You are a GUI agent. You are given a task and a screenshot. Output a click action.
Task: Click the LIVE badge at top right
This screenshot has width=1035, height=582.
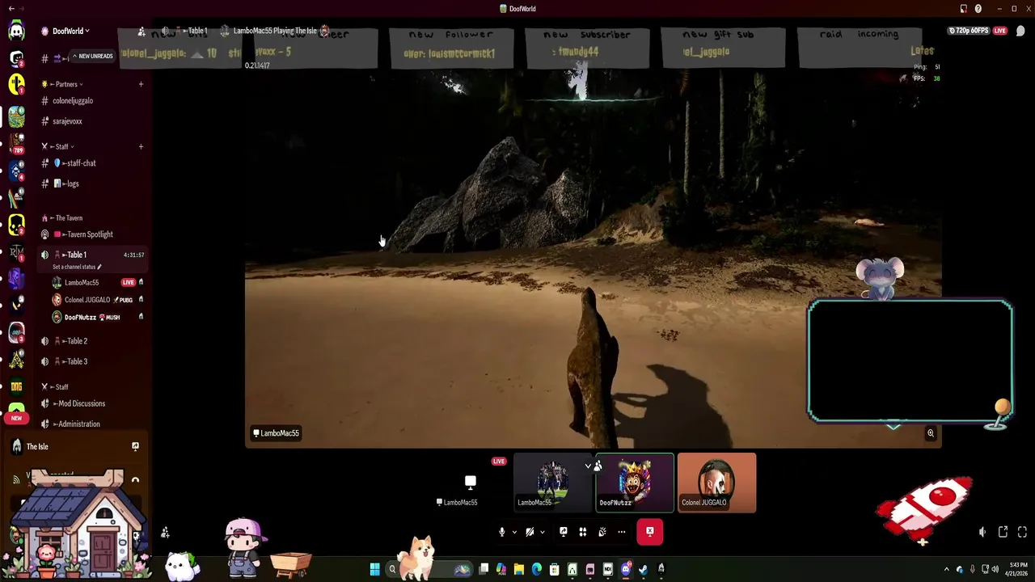pyautogui.click(x=1000, y=31)
